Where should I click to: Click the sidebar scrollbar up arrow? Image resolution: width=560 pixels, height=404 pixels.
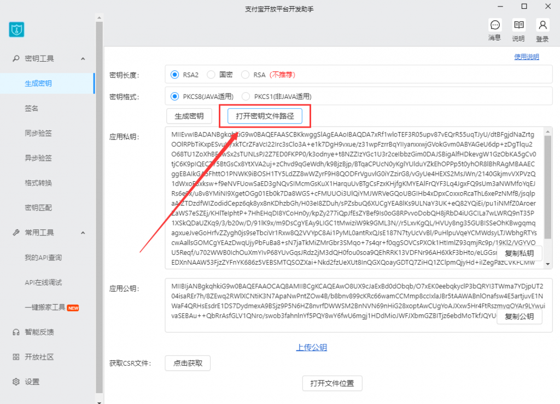tap(100, 17)
